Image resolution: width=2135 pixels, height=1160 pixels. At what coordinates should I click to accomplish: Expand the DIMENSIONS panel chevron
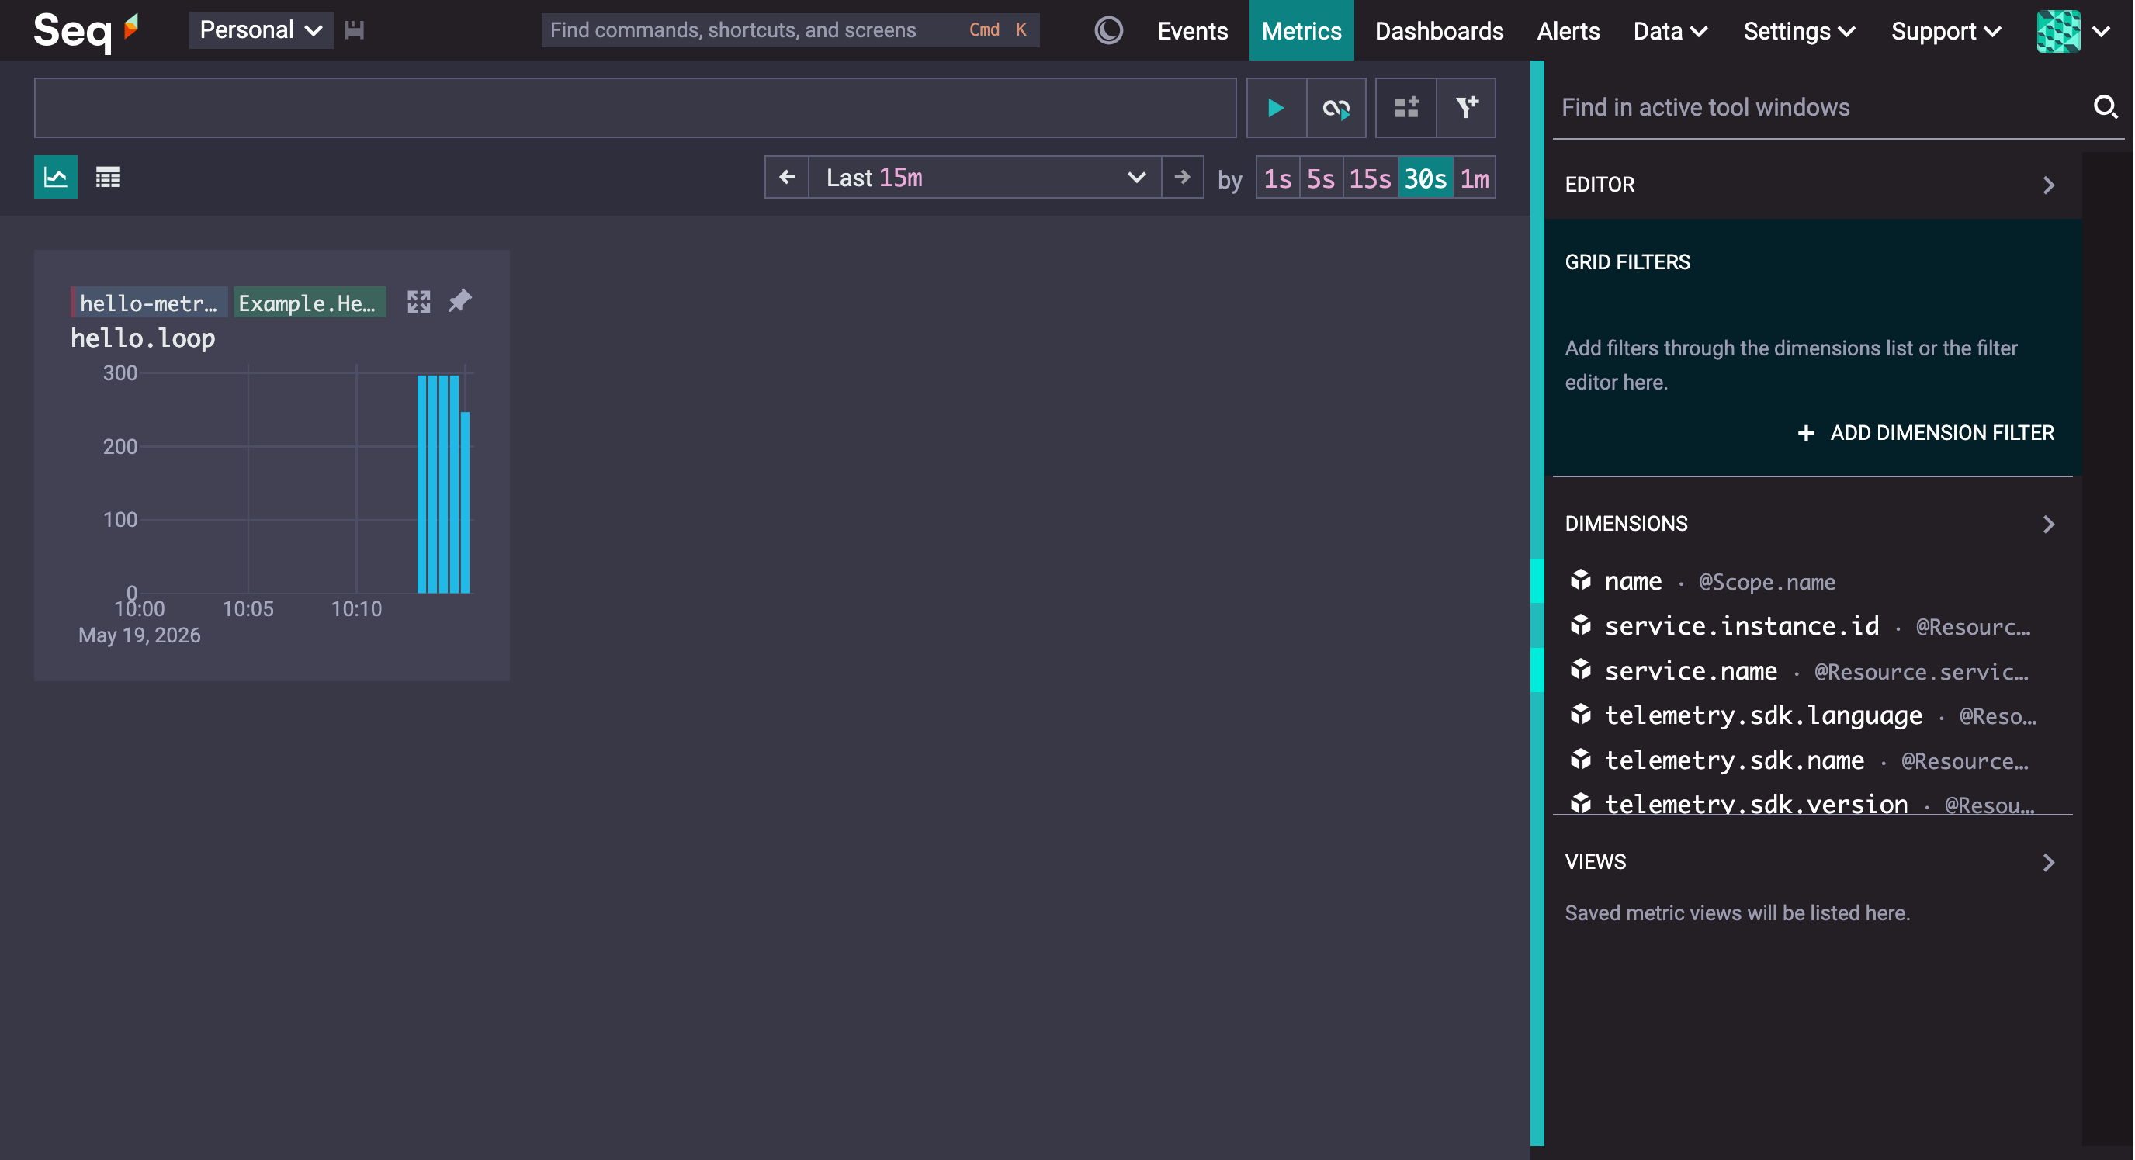tap(2049, 524)
